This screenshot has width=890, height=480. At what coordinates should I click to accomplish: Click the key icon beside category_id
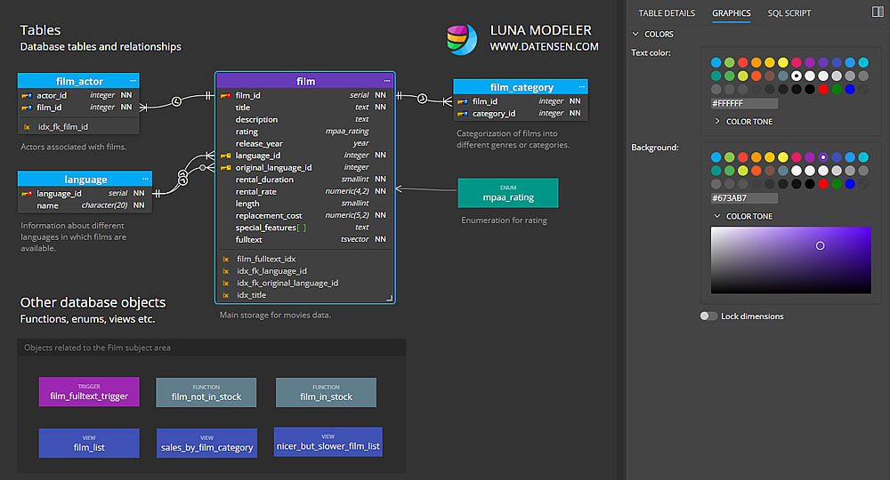pos(463,114)
